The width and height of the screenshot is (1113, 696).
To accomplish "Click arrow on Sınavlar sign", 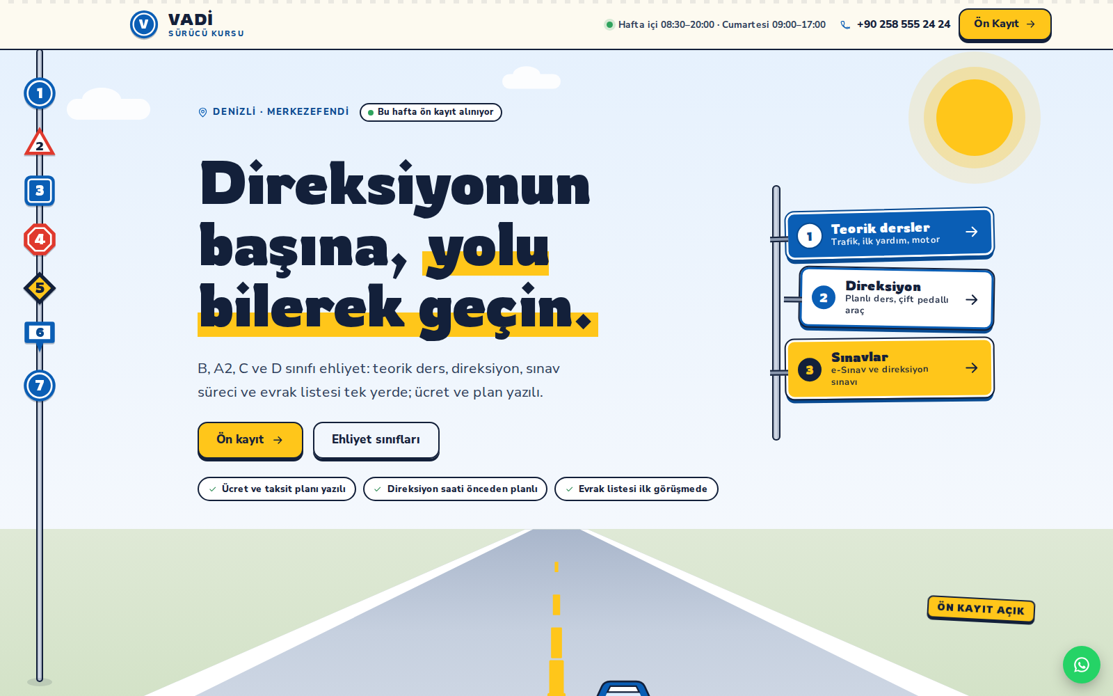I will 972,367.
